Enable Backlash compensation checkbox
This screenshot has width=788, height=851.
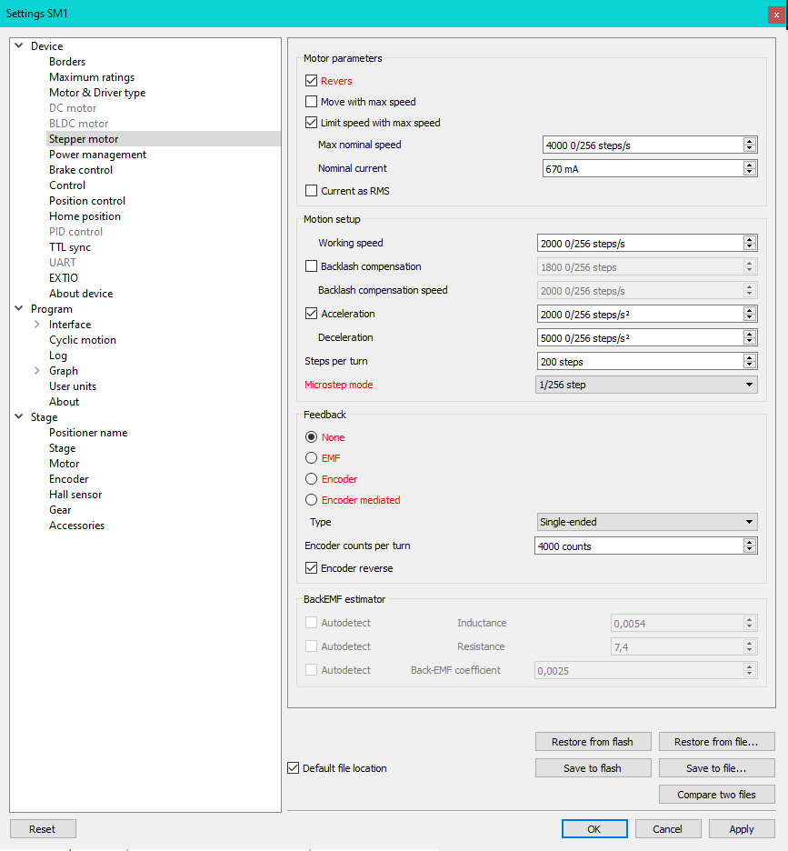pyautogui.click(x=312, y=267)
